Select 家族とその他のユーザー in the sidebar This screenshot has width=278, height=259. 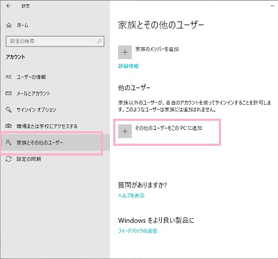point(55,142)
